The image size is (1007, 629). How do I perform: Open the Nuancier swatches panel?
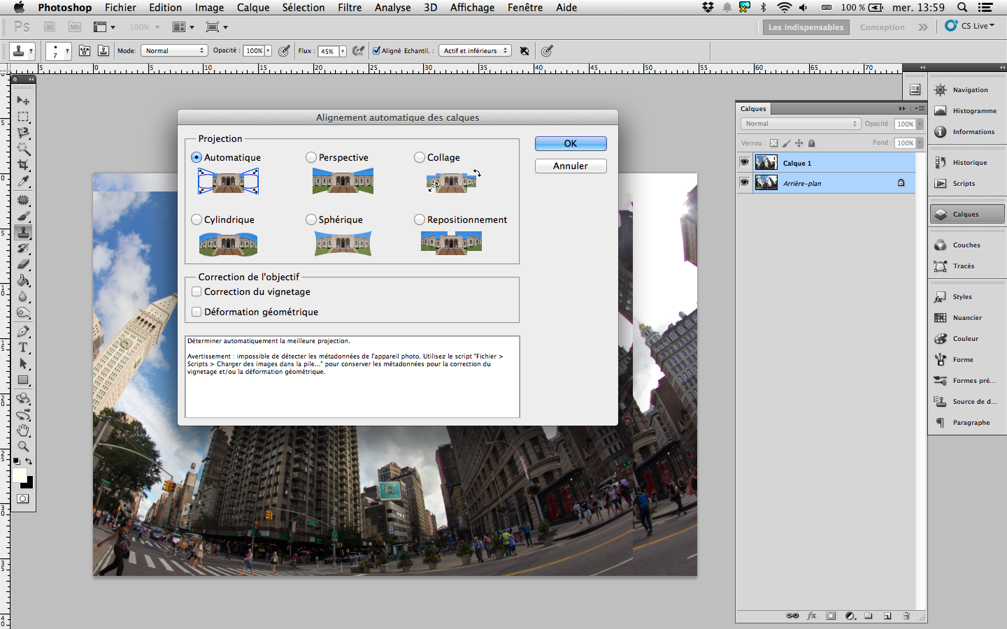pyautogui.click(x=966, y=317)
